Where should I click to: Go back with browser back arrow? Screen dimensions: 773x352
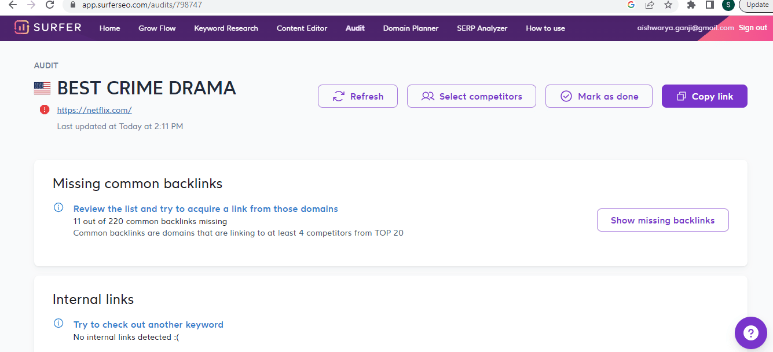[x=13, y=5]
